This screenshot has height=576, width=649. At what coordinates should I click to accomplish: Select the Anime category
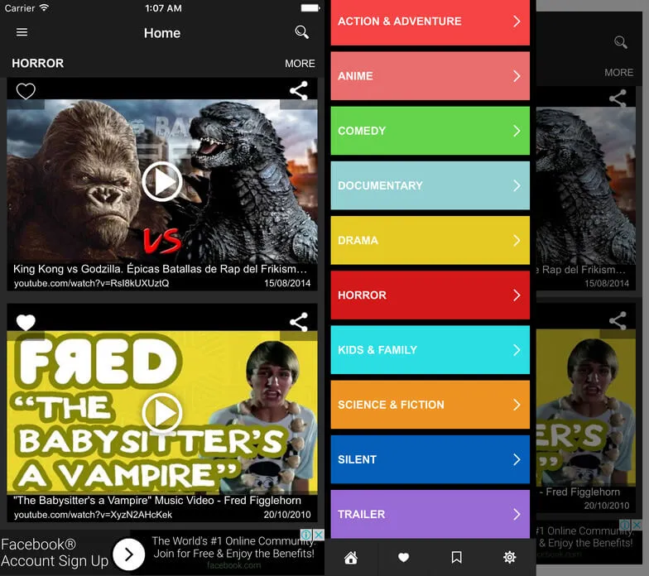click(x=430, y=76)
